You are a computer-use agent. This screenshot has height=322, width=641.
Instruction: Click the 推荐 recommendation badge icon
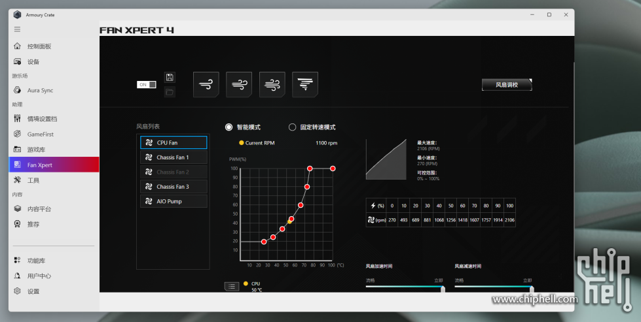[17, 224]
